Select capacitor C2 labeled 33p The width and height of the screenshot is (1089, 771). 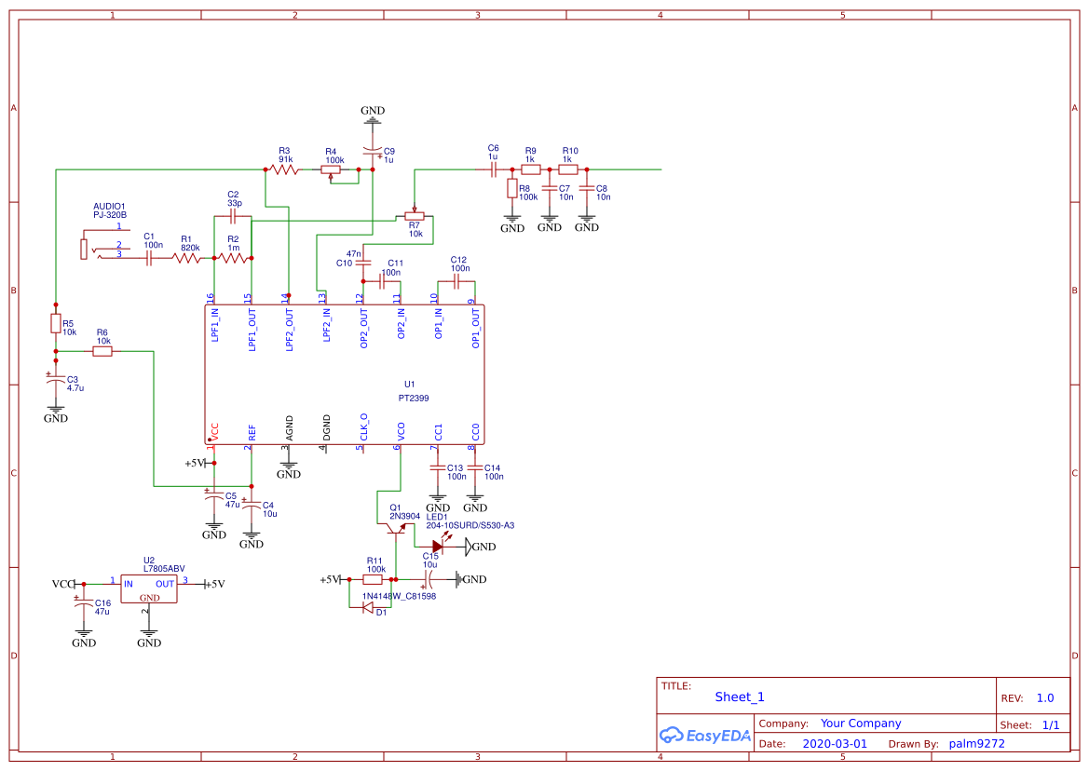pyautogui.click(x=232, y=217)
